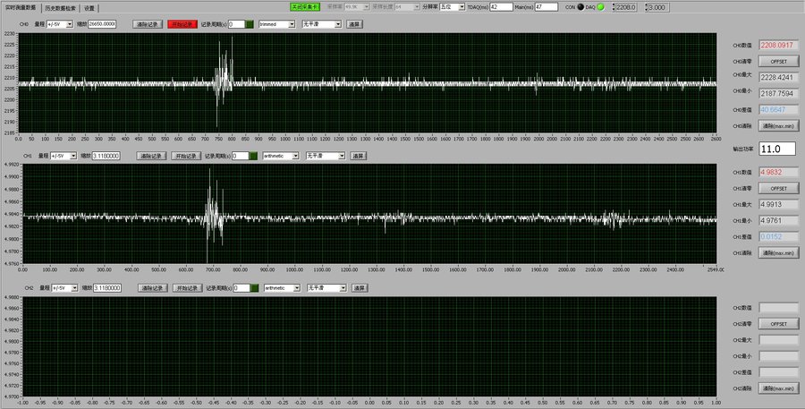
Task: Click the CH1 OFFSET zeroing button
Action: (779, 189)
